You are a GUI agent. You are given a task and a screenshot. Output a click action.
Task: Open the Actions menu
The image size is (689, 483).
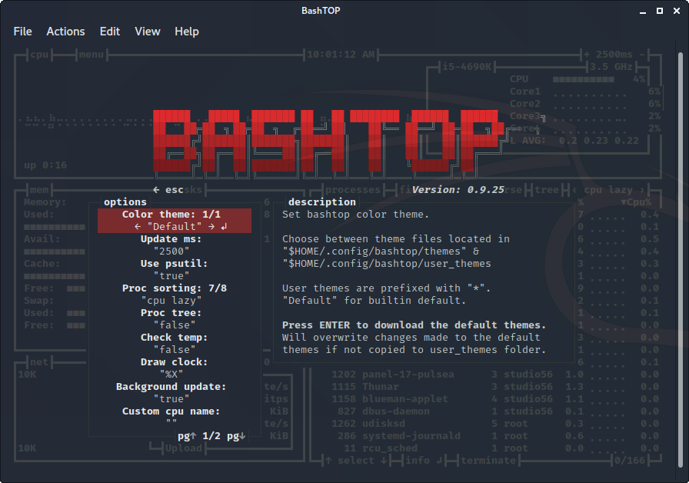tap(65, 32)
